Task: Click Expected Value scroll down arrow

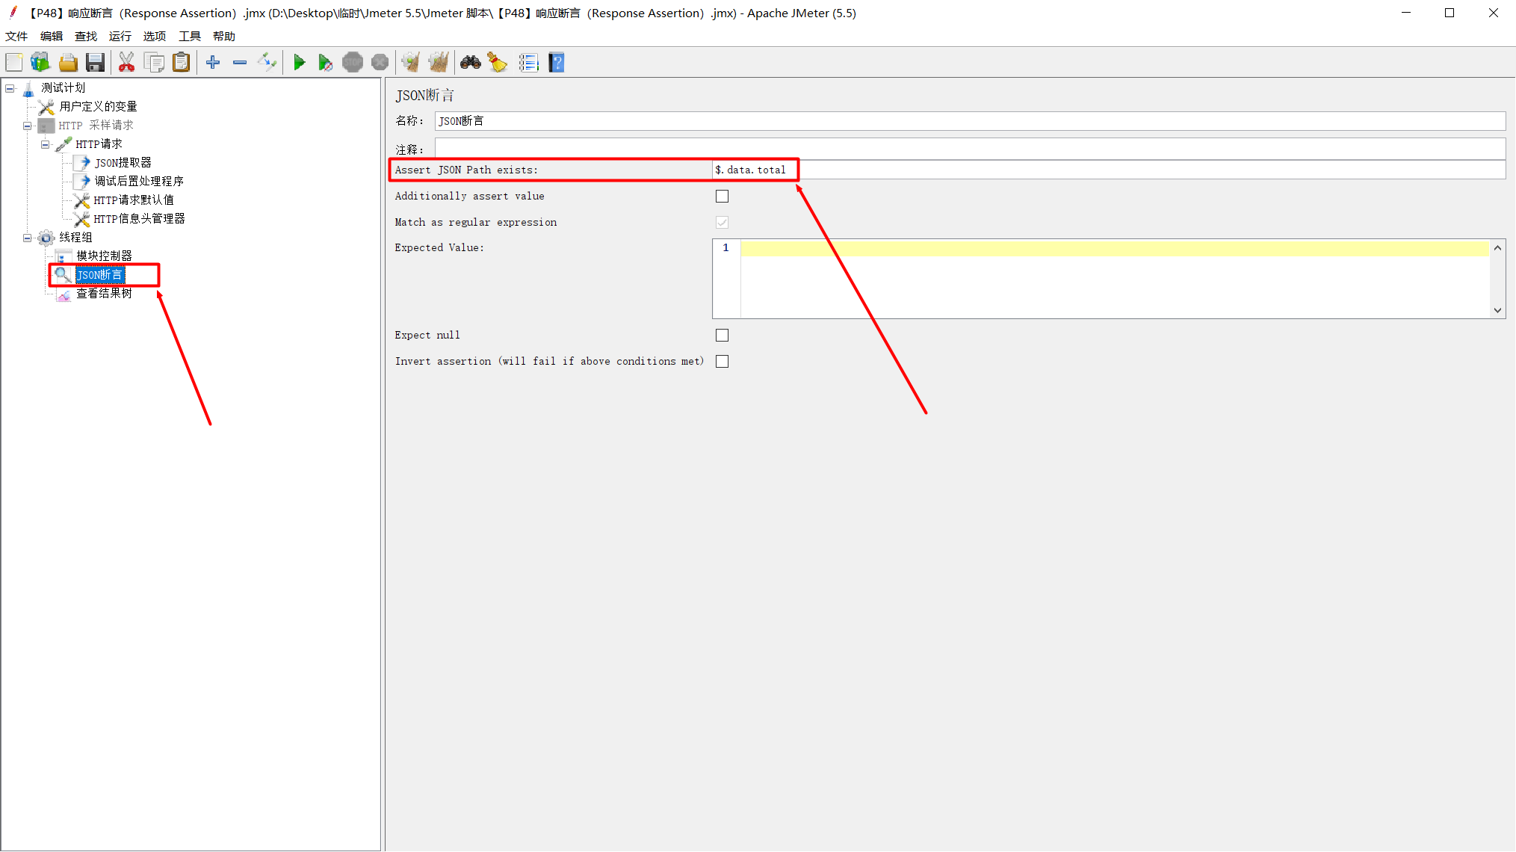Action: coord(1497,310)
